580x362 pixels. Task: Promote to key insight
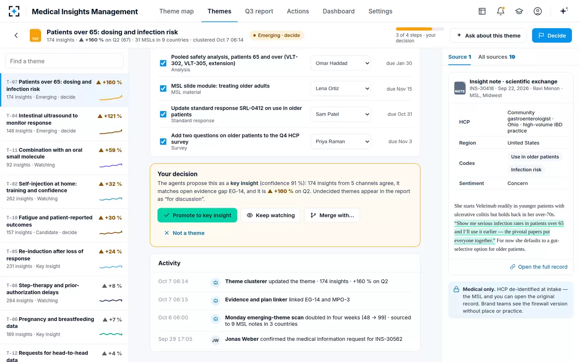click(x=197, y=215)
